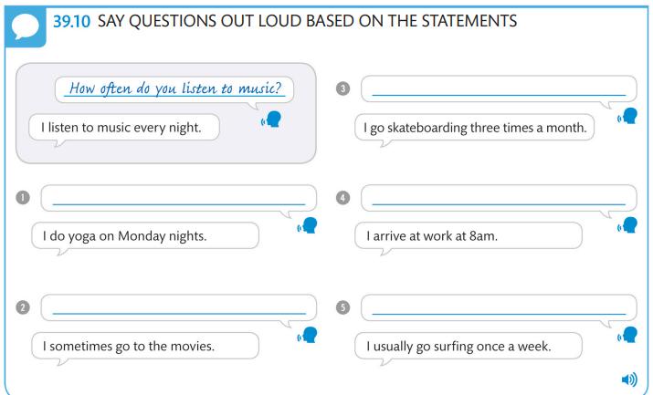Click the handwritten 'How often do you listen' example
Image resolution: width=653 pixels, height=395 pixels.
pyautogui.click(x=174, y=89)
